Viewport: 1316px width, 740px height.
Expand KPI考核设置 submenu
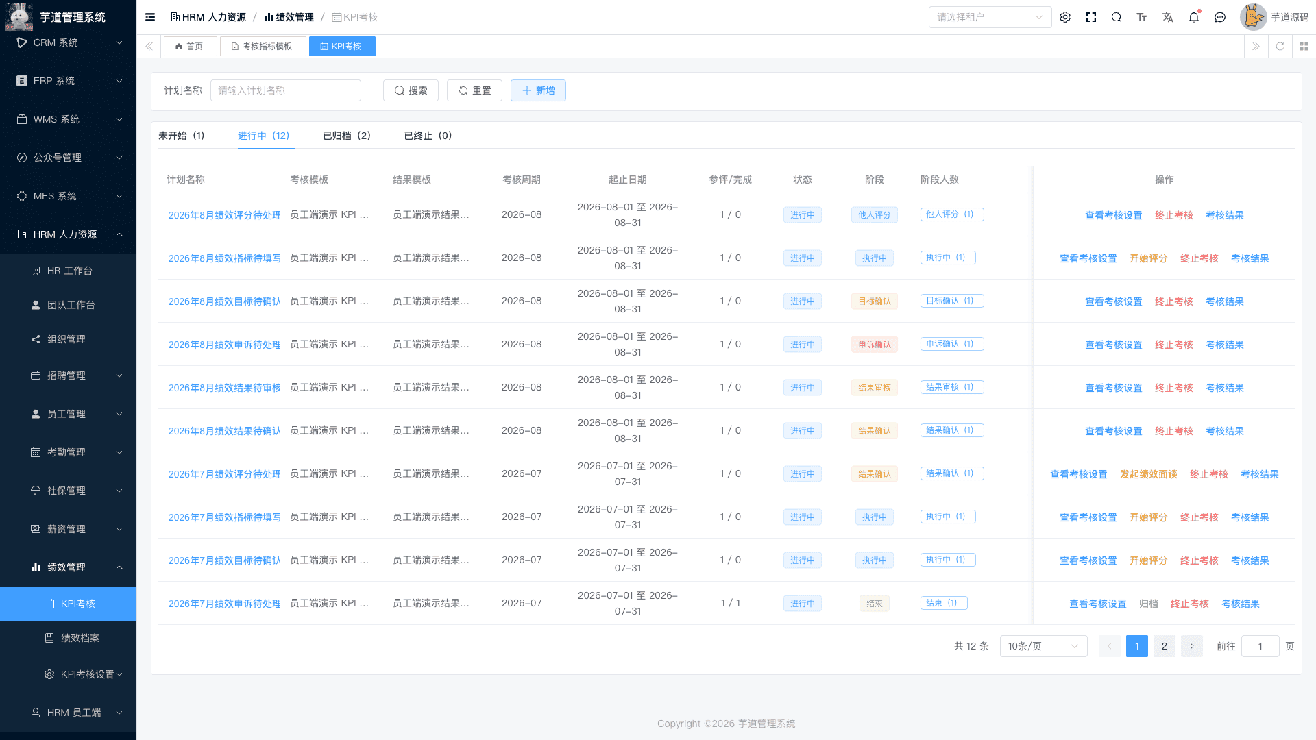(x=69, y=674)
